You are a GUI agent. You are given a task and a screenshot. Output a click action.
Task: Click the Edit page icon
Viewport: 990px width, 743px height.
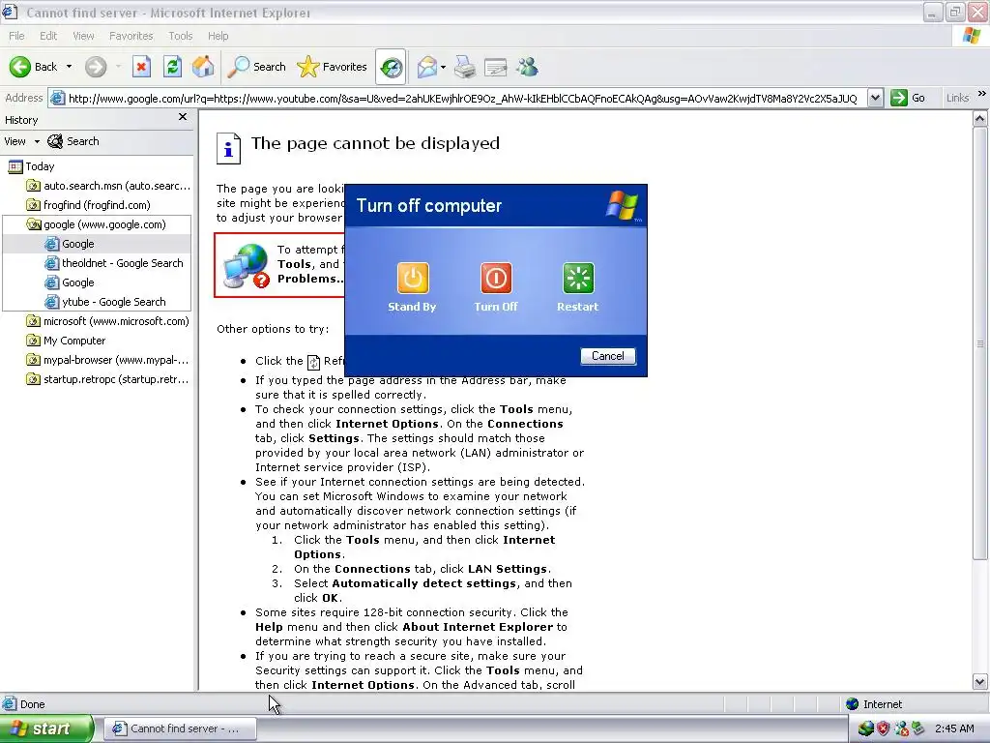point(496,67)
